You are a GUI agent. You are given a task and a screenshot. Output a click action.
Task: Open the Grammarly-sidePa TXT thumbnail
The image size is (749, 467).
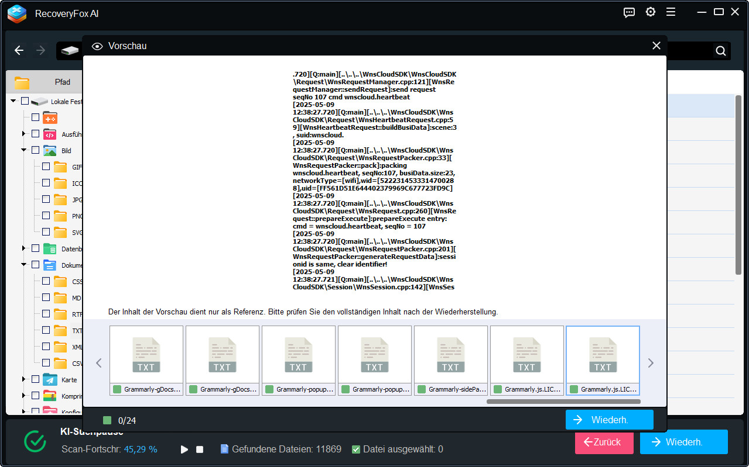[x=450, y=361]
